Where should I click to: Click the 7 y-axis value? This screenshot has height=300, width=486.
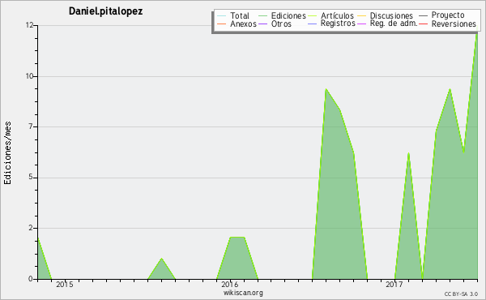coord(31,126)
